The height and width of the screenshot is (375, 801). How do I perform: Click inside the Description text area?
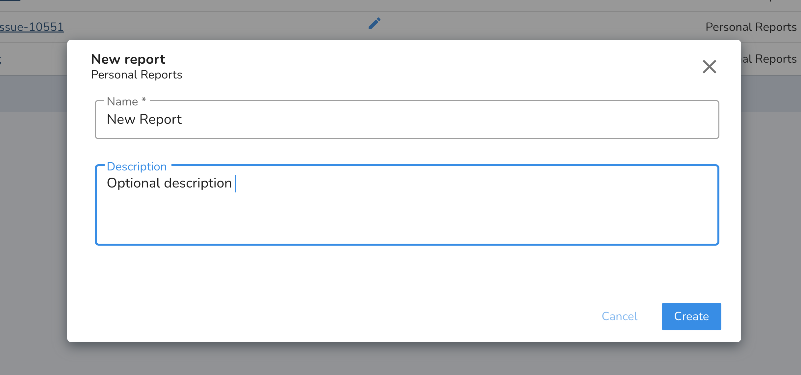[407, 205]
